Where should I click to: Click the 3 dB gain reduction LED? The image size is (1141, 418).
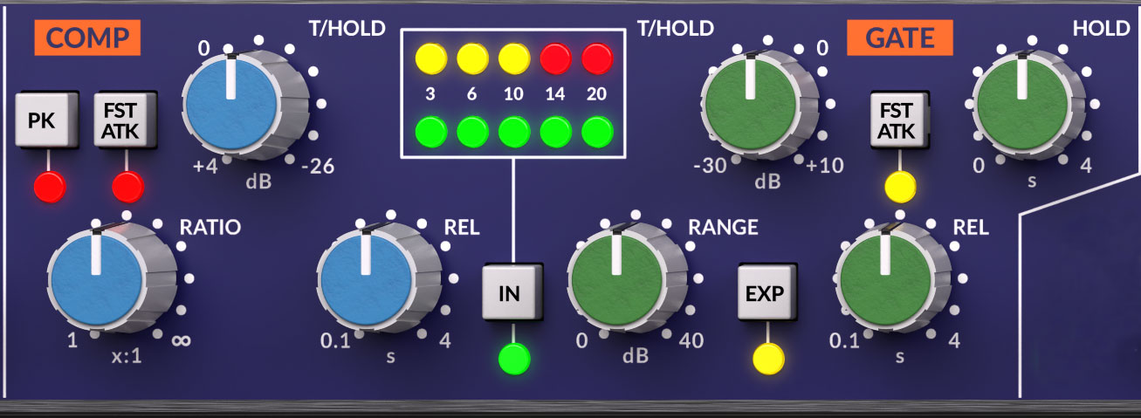(x=430, y=58)
